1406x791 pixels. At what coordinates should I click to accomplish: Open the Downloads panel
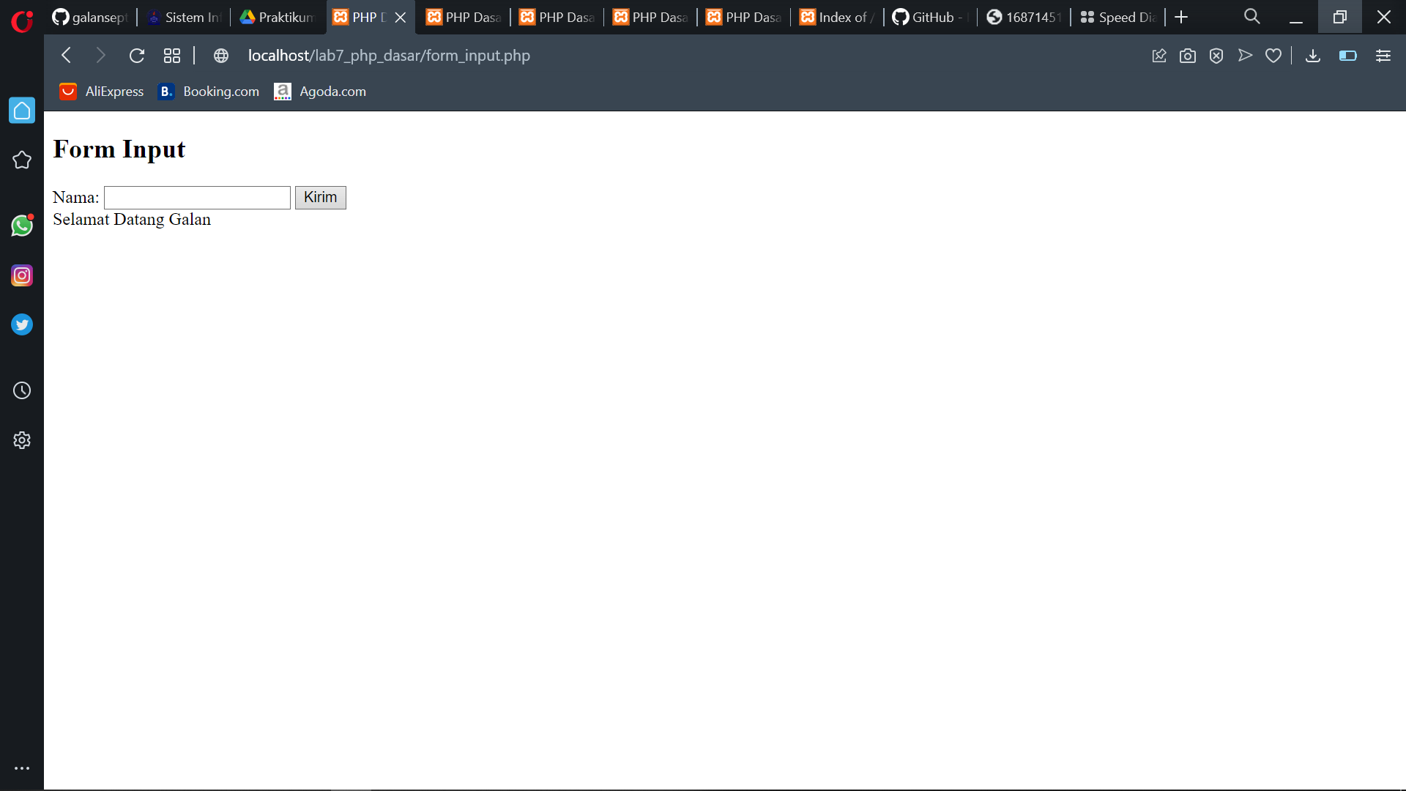[1312, 55]
